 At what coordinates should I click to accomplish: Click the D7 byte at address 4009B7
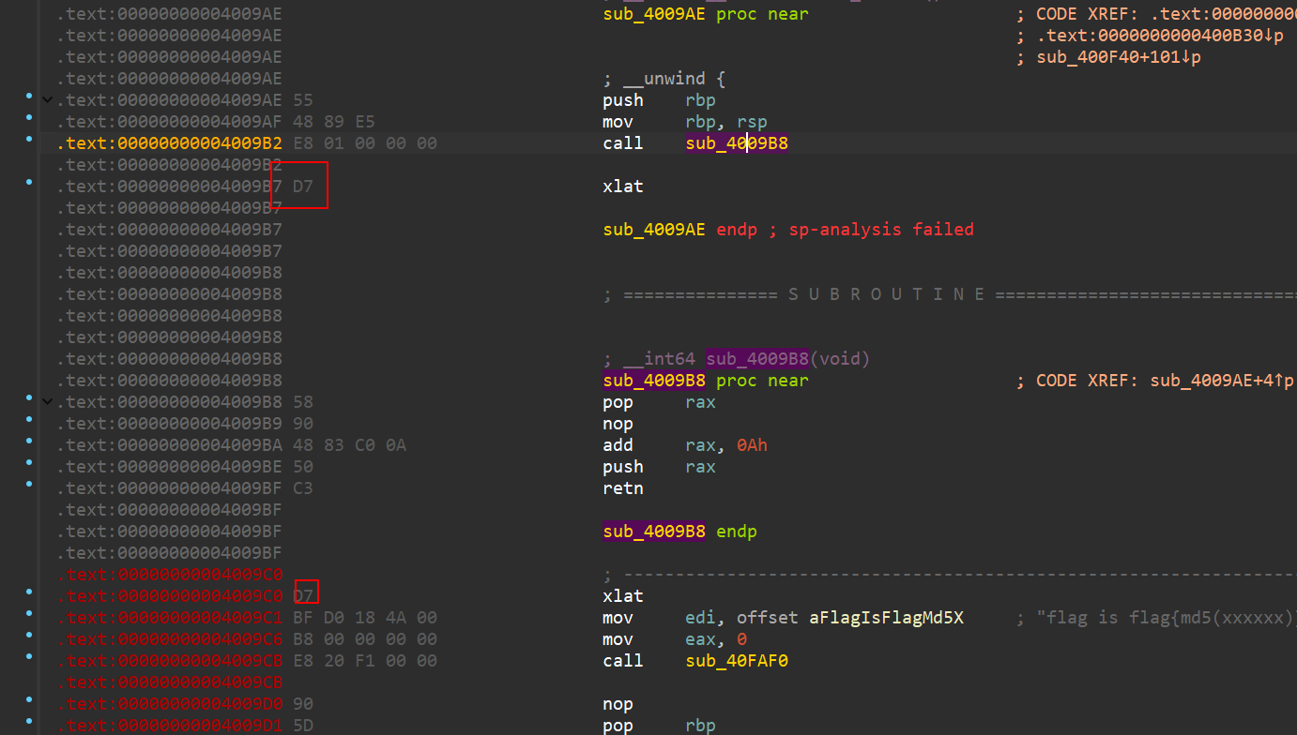pos(303,187)
